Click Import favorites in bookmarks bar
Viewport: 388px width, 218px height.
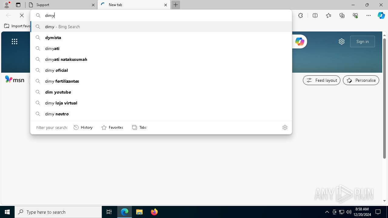[17, 26]
